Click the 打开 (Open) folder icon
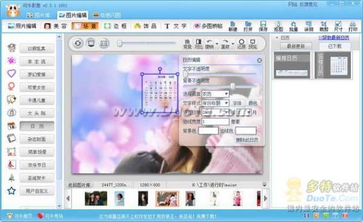 tap(248, 26)
